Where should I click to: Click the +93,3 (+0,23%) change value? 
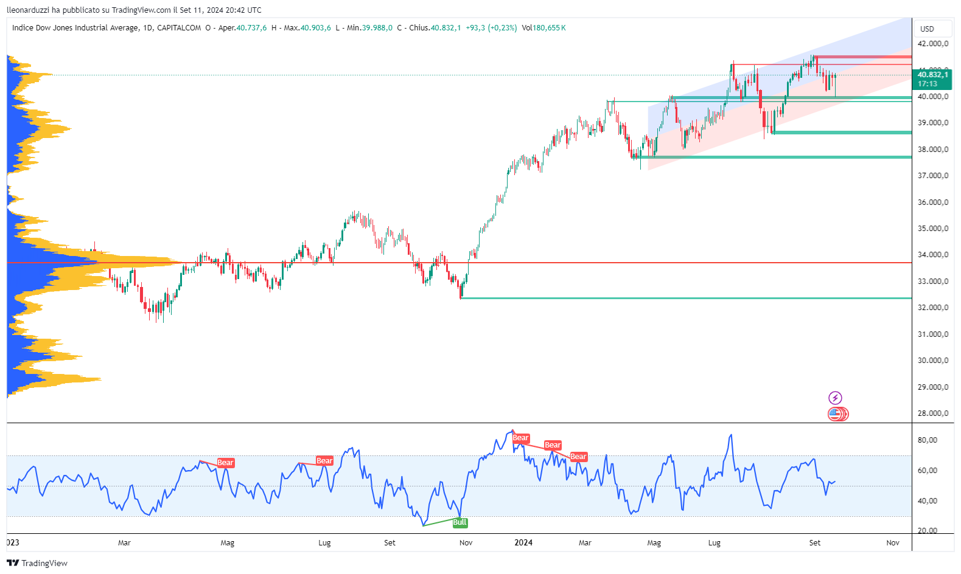491,28
